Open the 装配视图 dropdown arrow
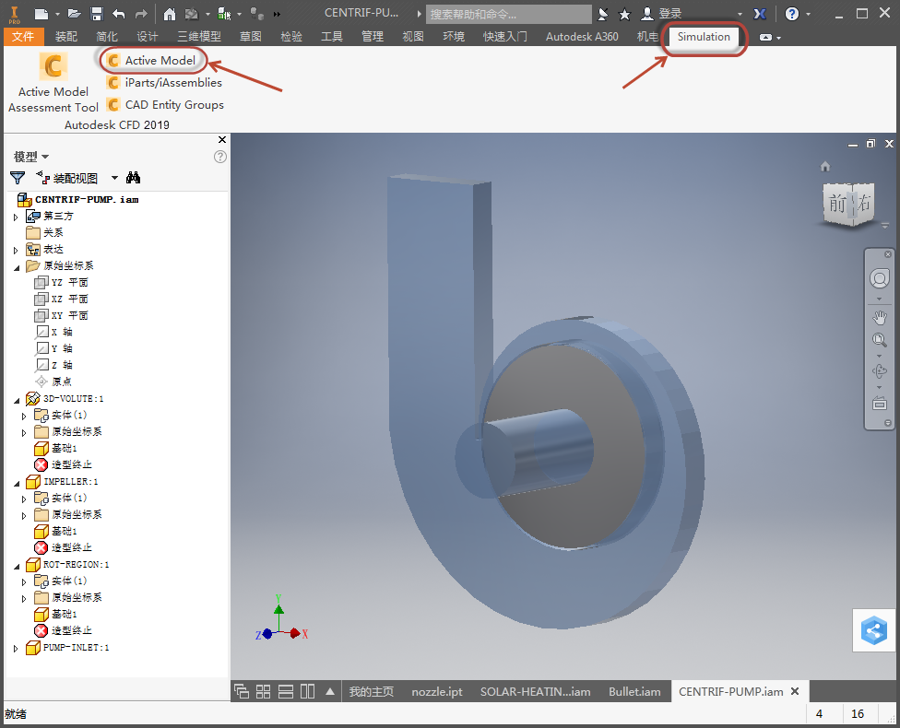 tap(114, 178)
